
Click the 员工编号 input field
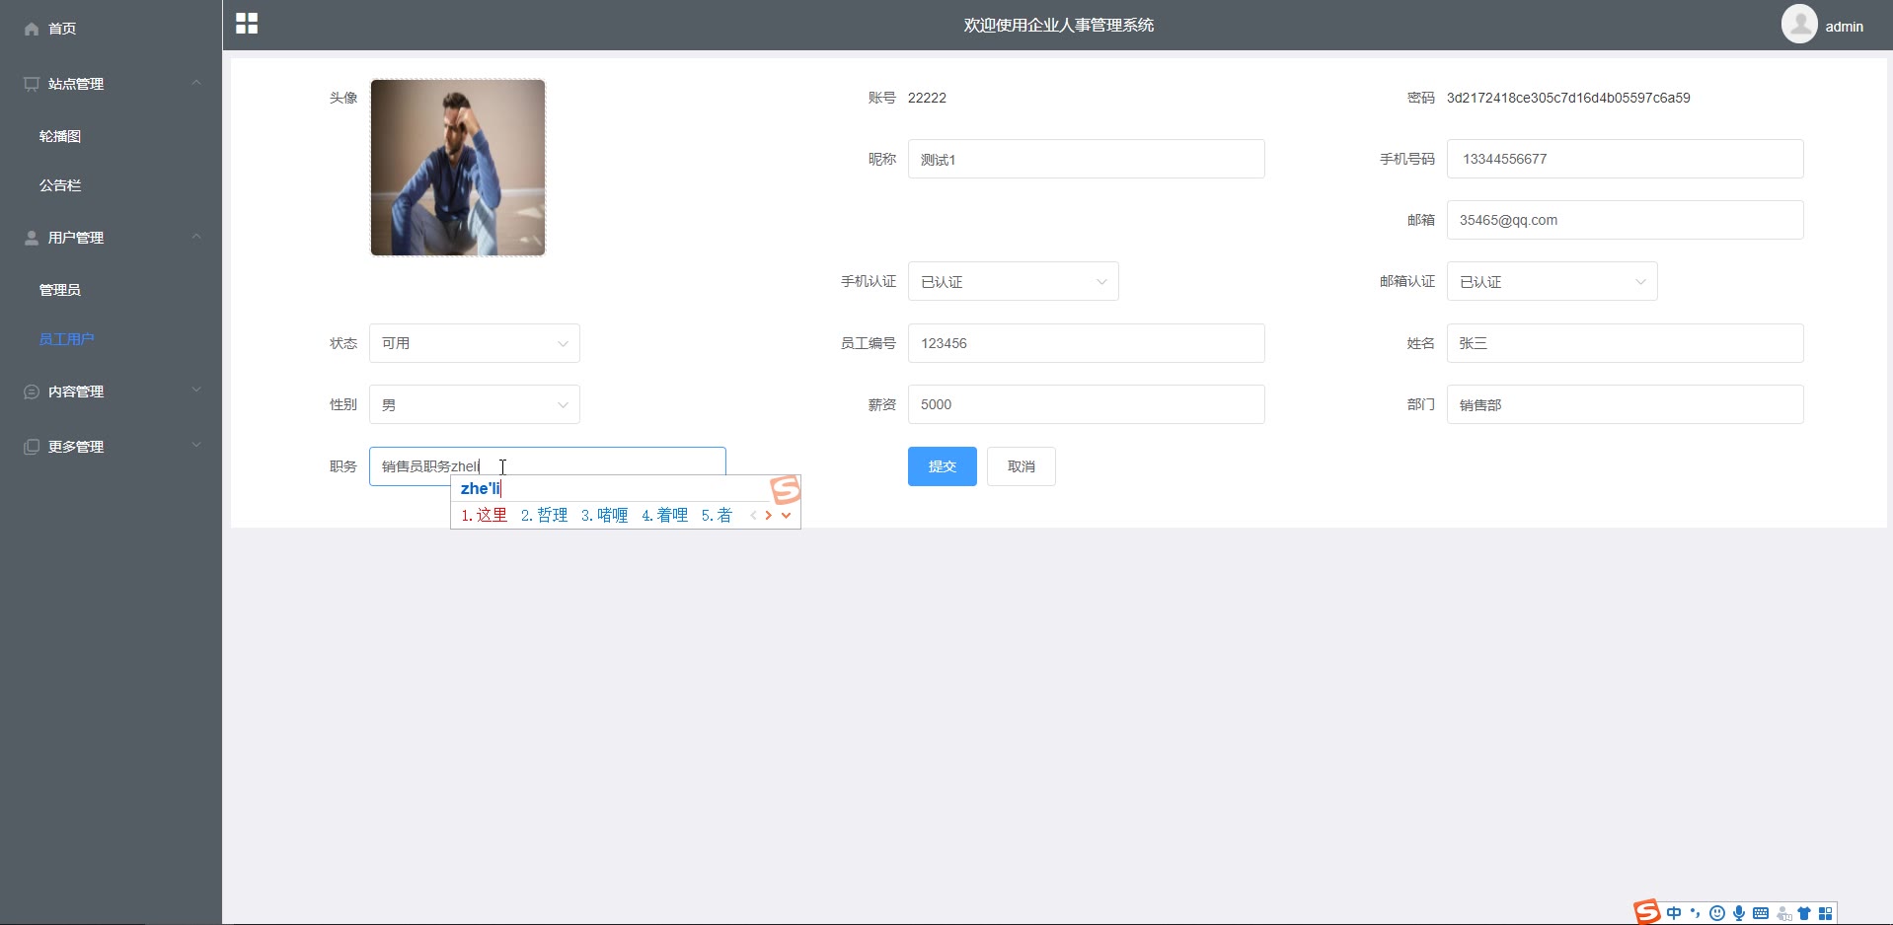tap(1087, 343)
